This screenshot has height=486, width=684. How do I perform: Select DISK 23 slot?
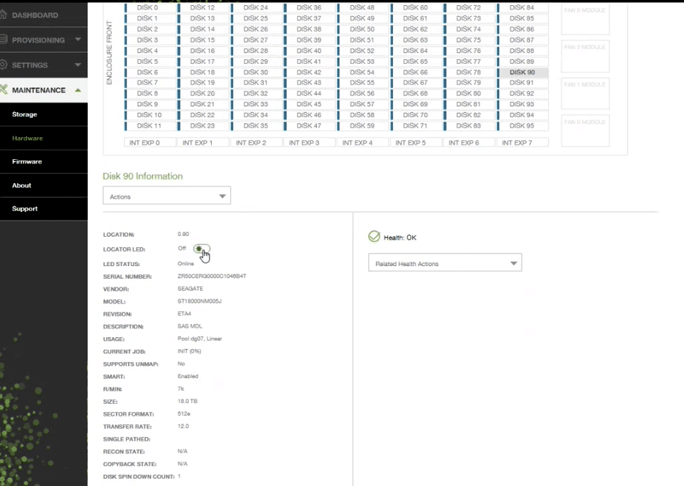click(x=203, y=125)
